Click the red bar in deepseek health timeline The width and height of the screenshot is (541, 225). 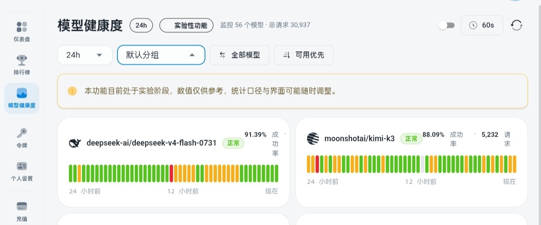(171, 173)
